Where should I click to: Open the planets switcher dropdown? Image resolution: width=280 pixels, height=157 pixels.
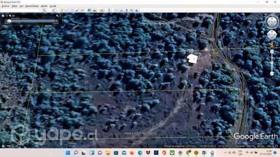(x=102, y=10)
